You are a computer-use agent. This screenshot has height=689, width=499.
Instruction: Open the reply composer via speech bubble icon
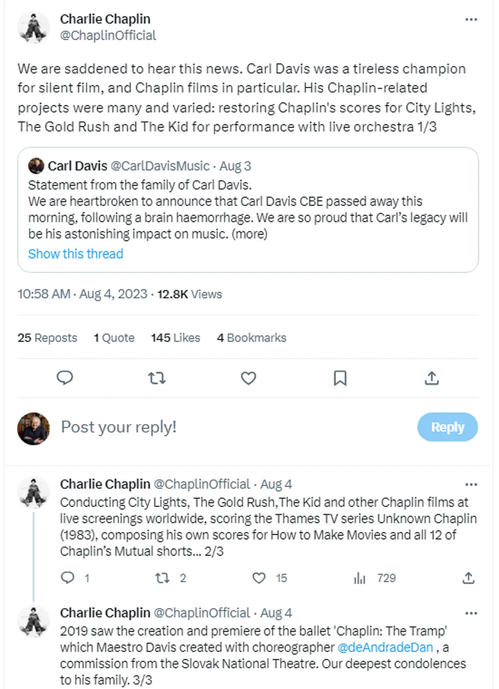pyautogui.click(x=65, y=378)
